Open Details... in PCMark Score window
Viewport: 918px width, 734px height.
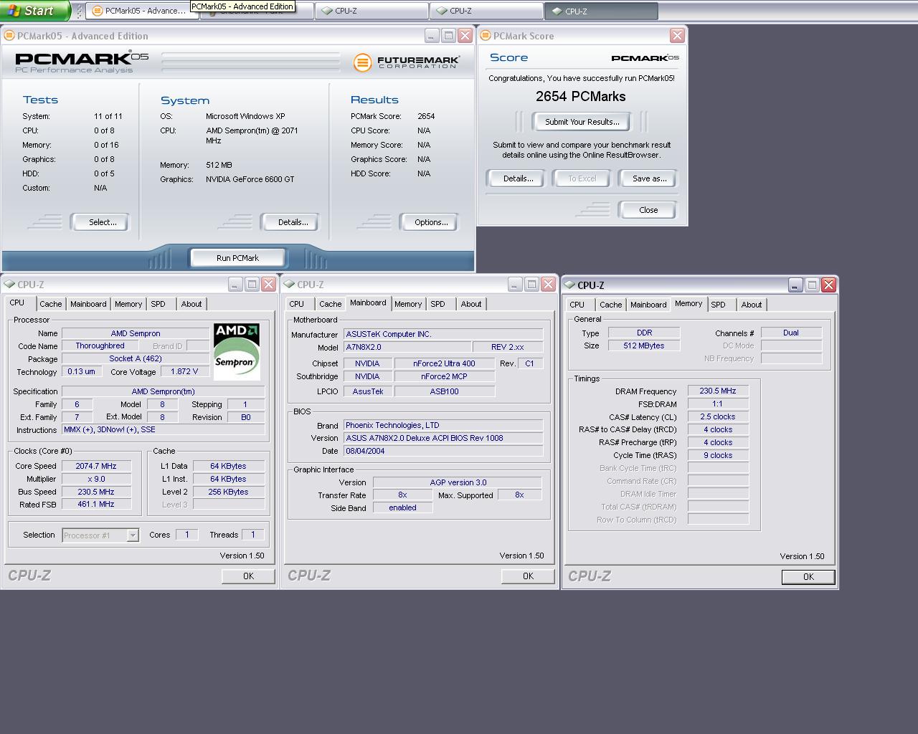point(517,178)
